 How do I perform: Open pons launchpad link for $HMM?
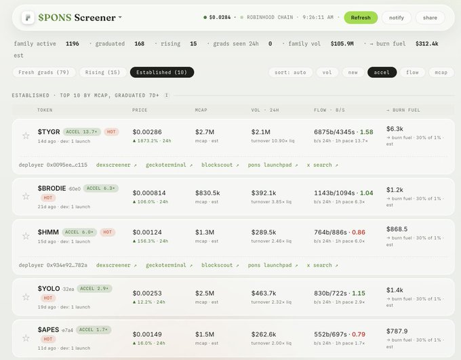(x=273, y=265)
